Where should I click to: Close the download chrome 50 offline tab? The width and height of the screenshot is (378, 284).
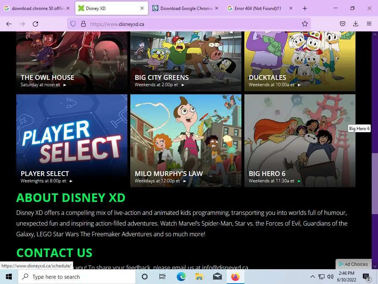point(68,8)
